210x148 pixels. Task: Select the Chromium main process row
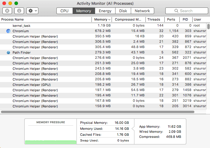[x=103, y=31]
